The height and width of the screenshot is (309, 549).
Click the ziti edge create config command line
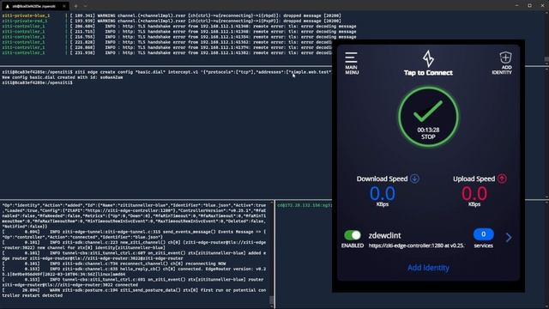[x=166, y=72]
